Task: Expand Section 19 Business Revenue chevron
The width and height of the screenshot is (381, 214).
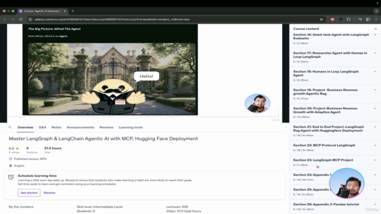Action: pyautogui.click(x=375, y=90)
